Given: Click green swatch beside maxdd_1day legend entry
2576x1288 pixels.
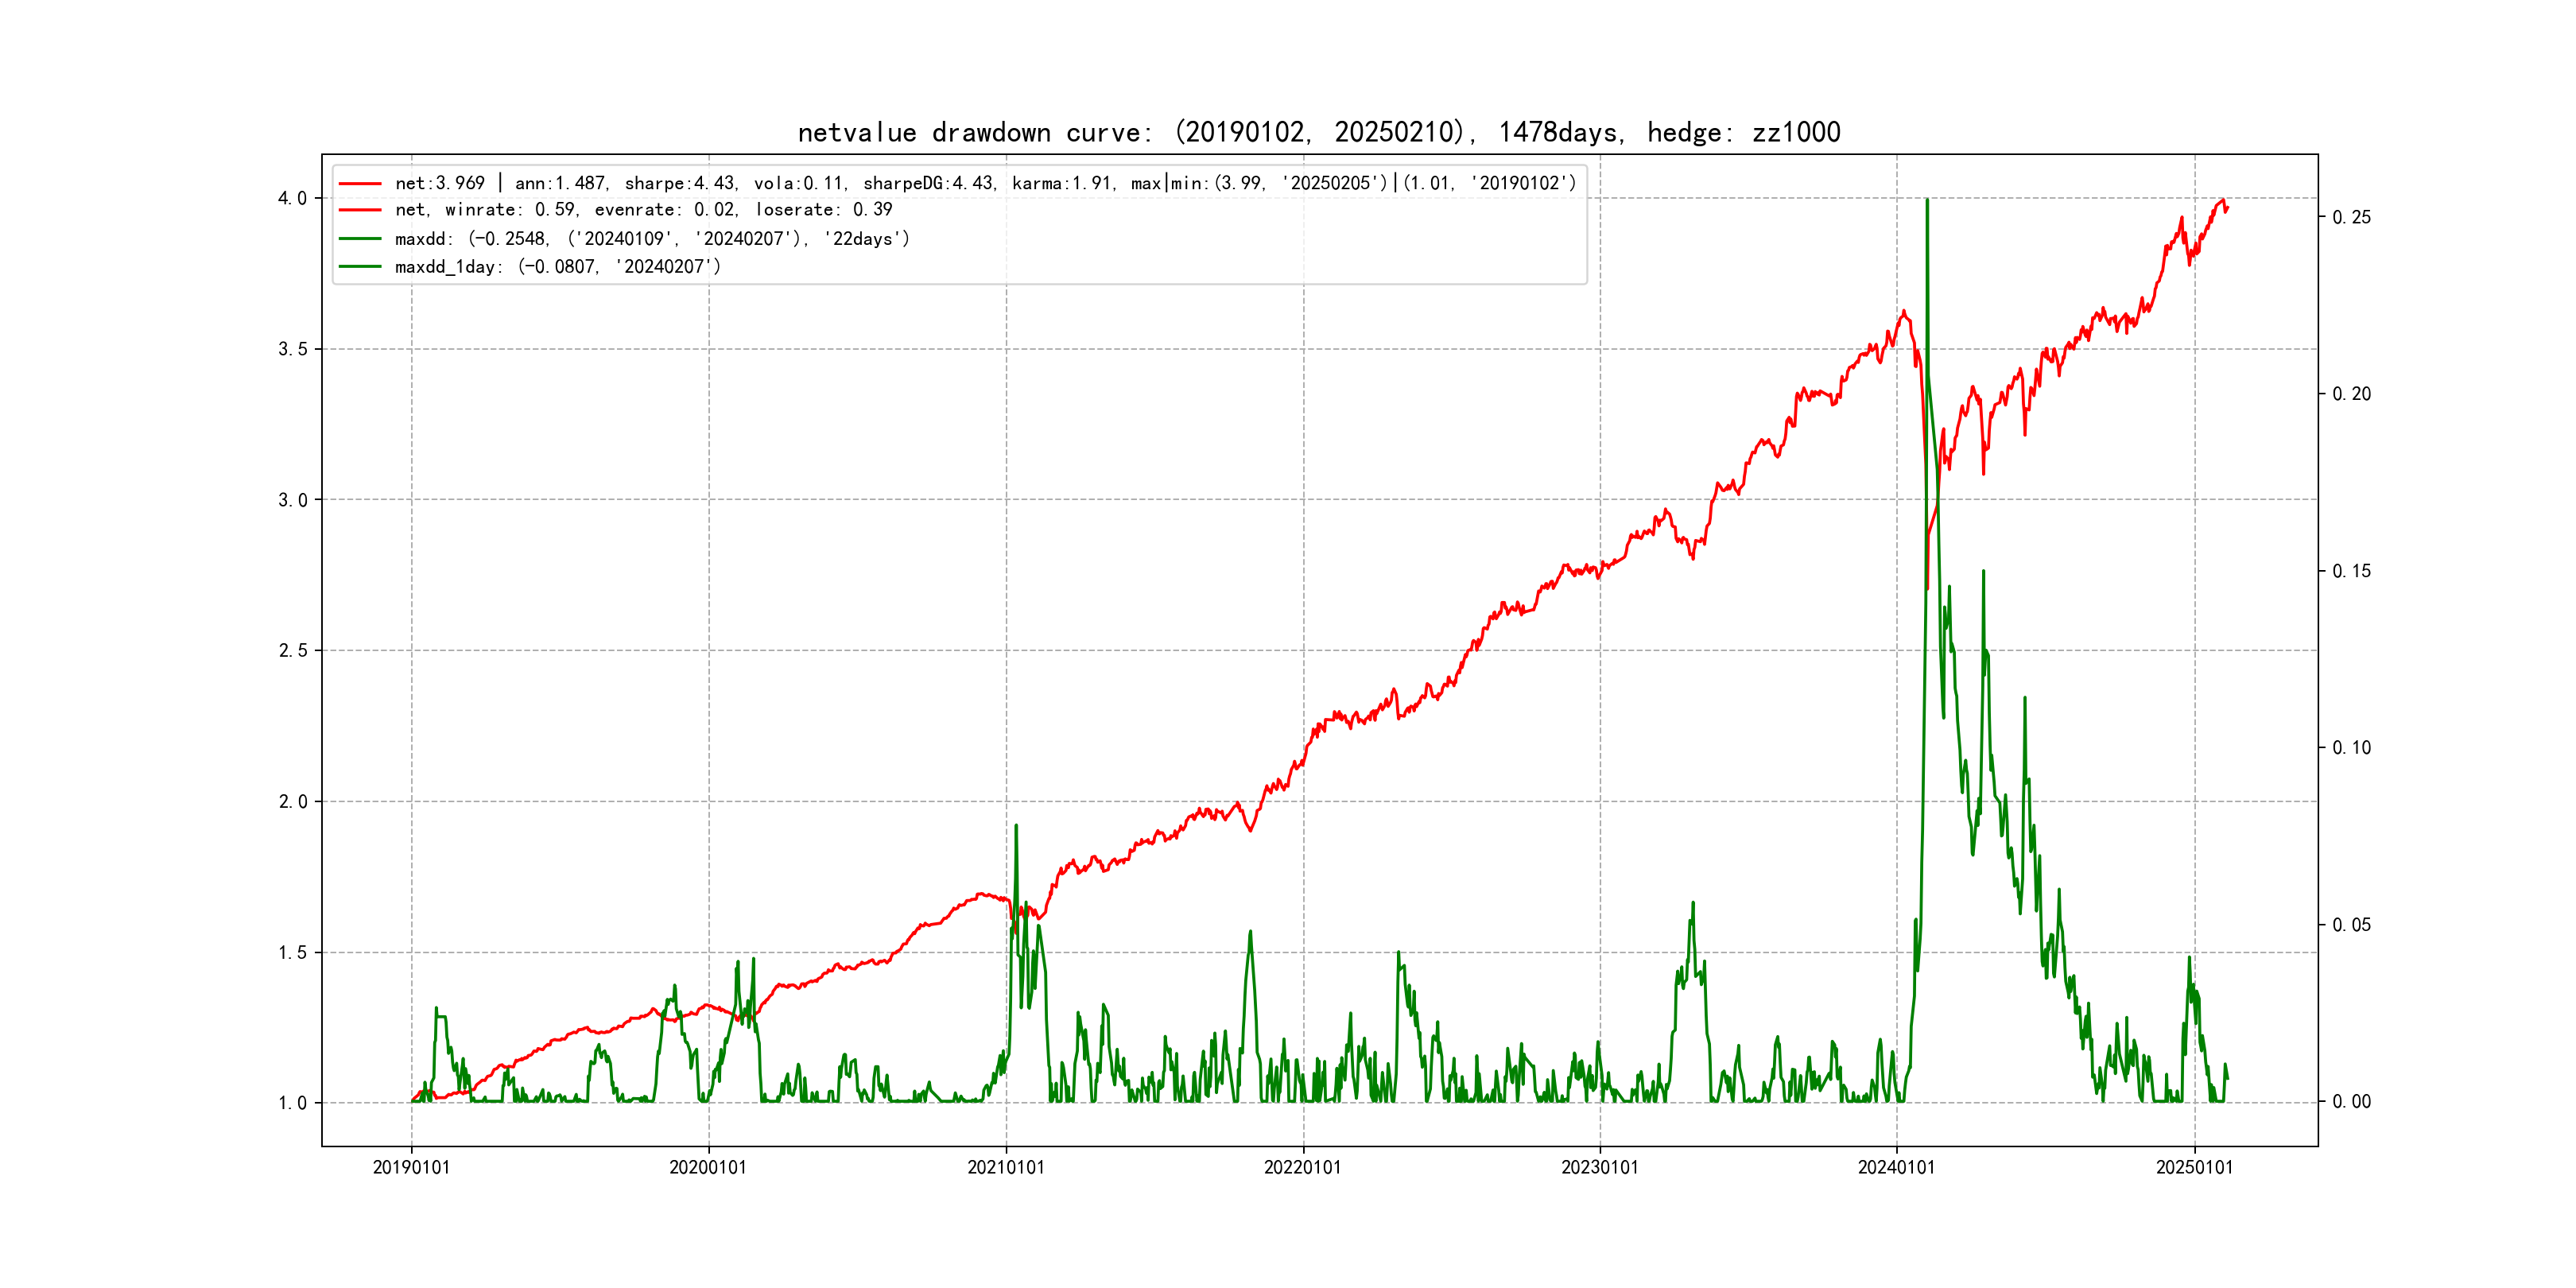Looking at the screenshot, I should tap(360, 267).
